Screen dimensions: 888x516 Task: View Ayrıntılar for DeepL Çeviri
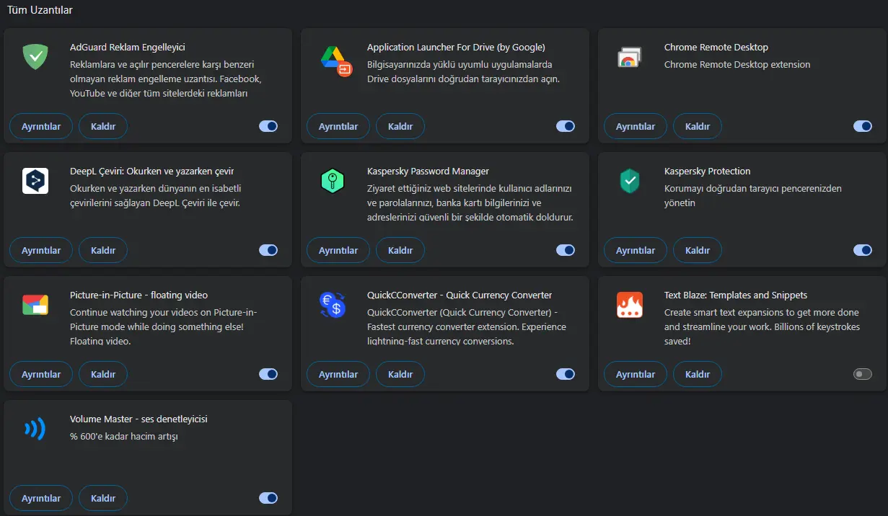[41, 250]
